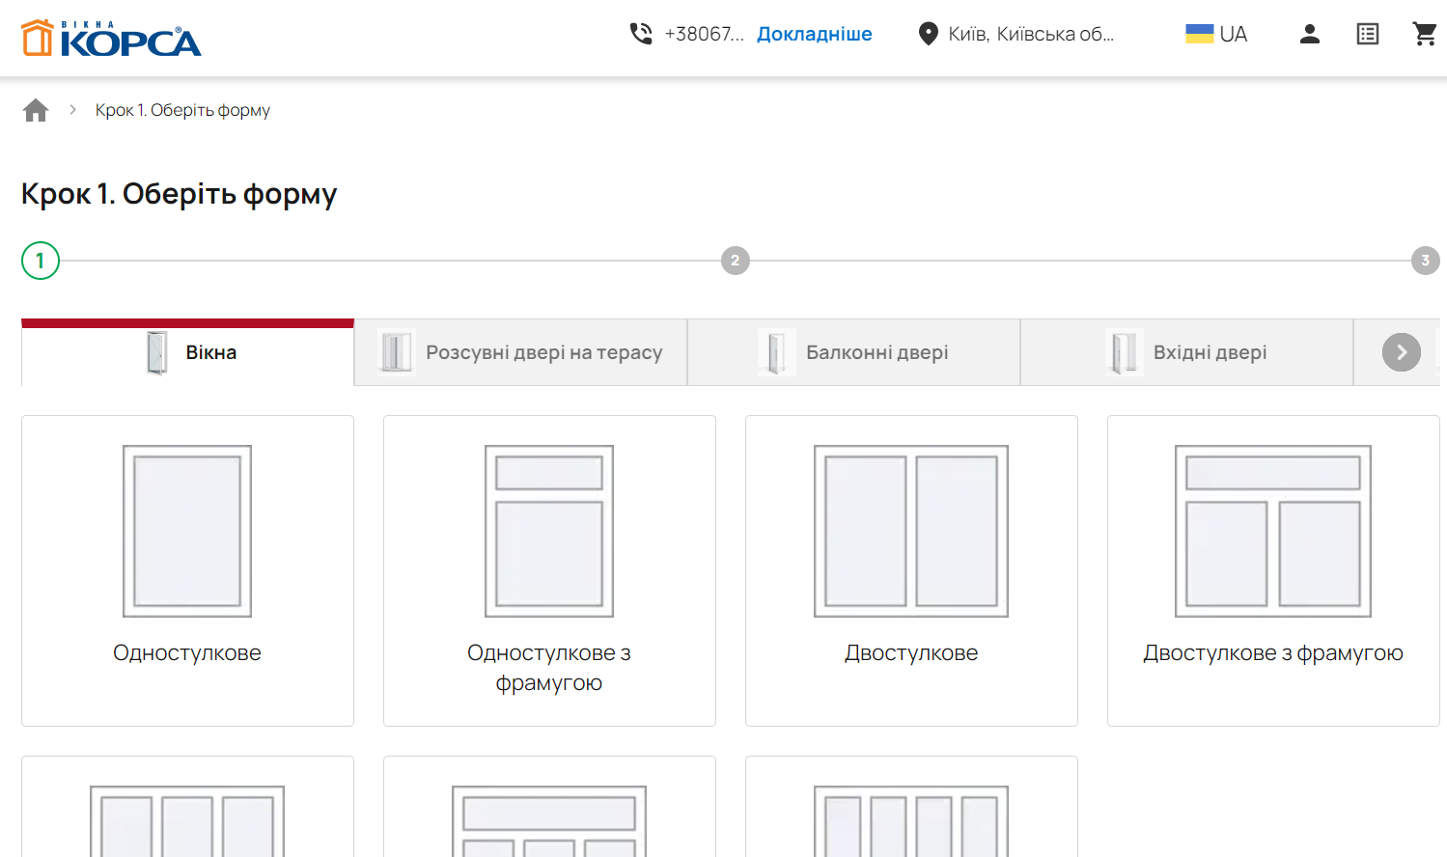Go to home via breadcrumb house icon
Viewport: 1447px width, 857px height.
[x=36, y=110]
